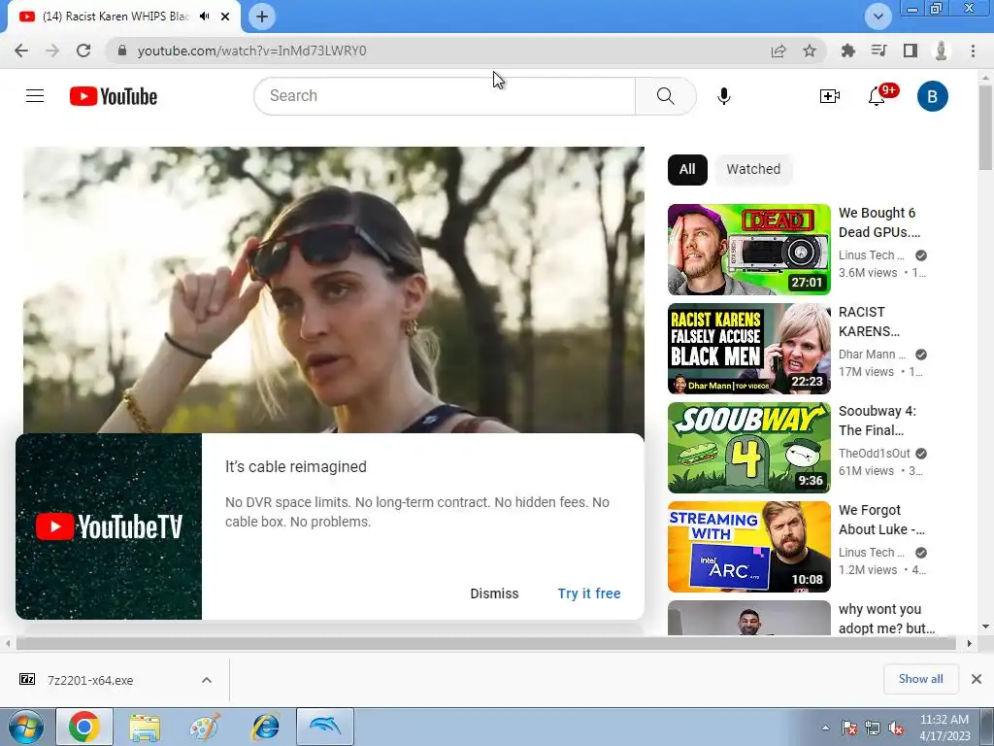Go back with browser back arrow
Viewport: 994px width, 746px height.
(x=21, y=51)
